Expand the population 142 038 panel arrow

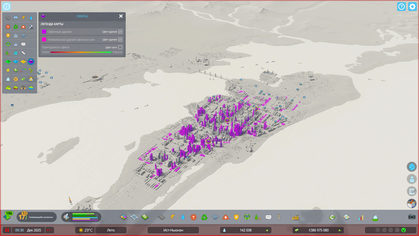point(267,230)
